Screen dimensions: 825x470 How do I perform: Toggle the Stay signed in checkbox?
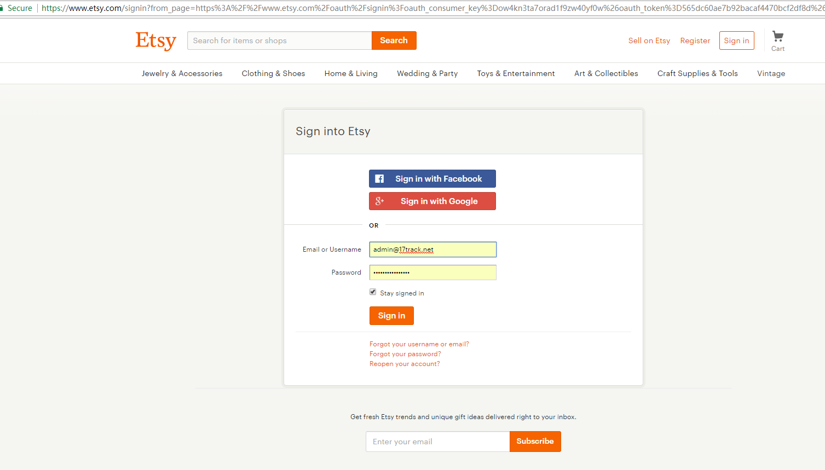tap(373, 292)
